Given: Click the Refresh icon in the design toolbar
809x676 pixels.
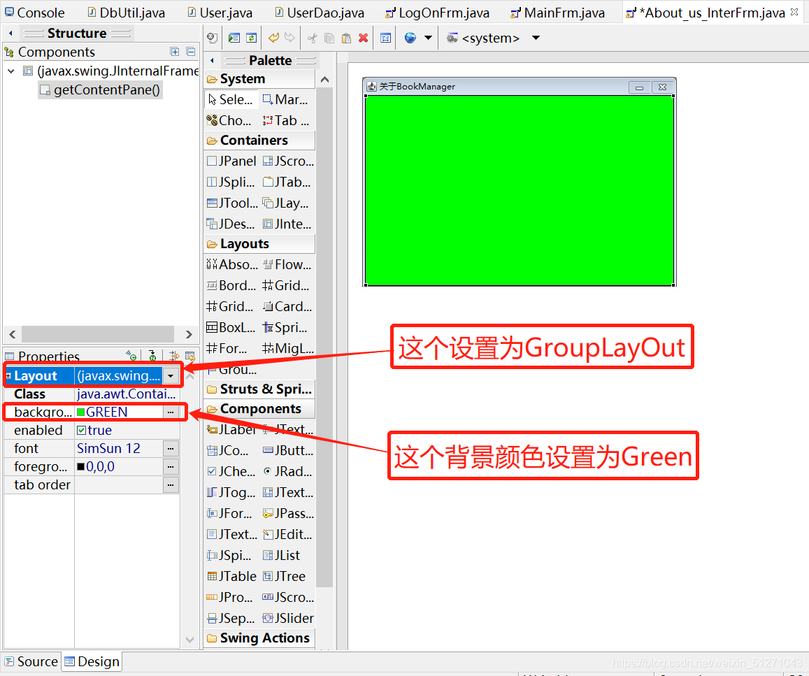Looking at the screenshot, I should (x=251, y=38).
